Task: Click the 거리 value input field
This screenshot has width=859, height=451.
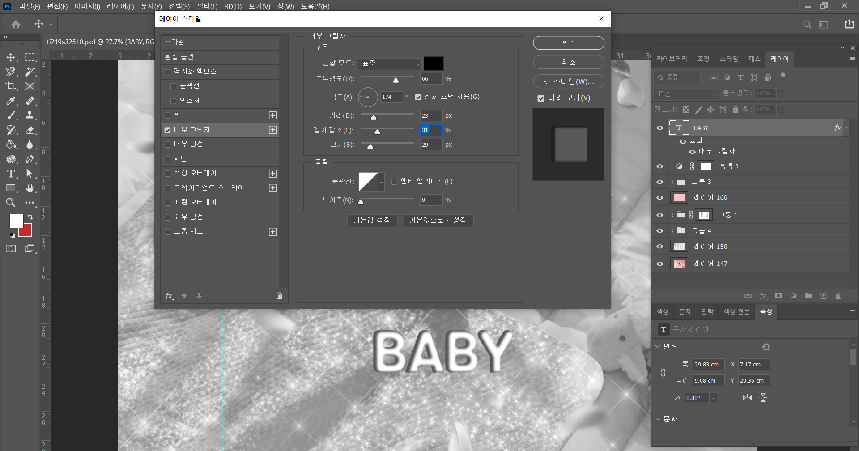Action: click(x=431, y=116)
